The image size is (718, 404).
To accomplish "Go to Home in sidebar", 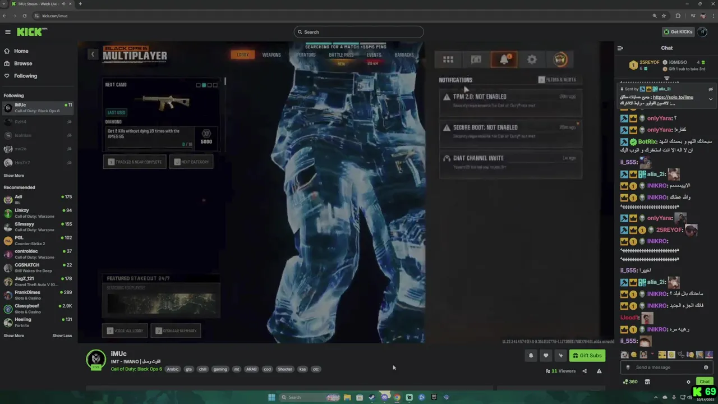I will pos(21,51).
